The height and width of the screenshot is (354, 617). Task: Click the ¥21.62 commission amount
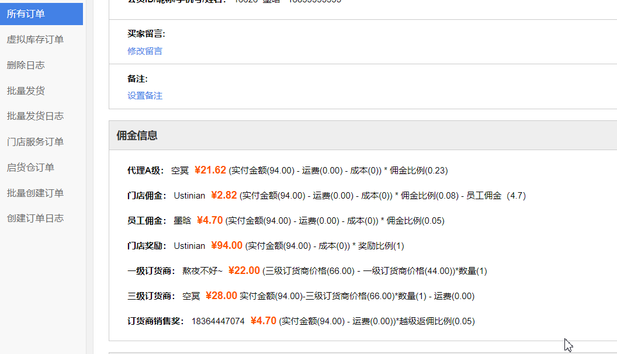click(x=211, y=171)
